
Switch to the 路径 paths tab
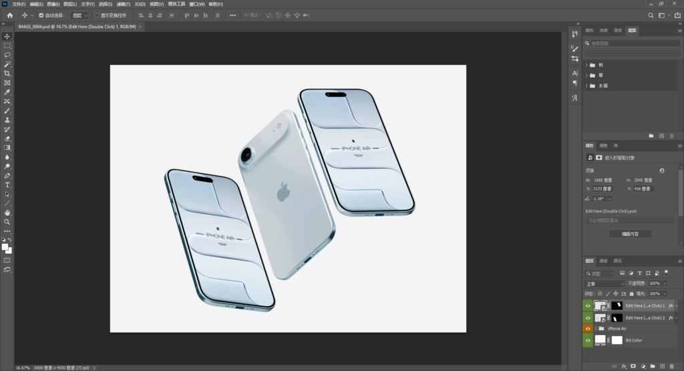tap(617, 261)
